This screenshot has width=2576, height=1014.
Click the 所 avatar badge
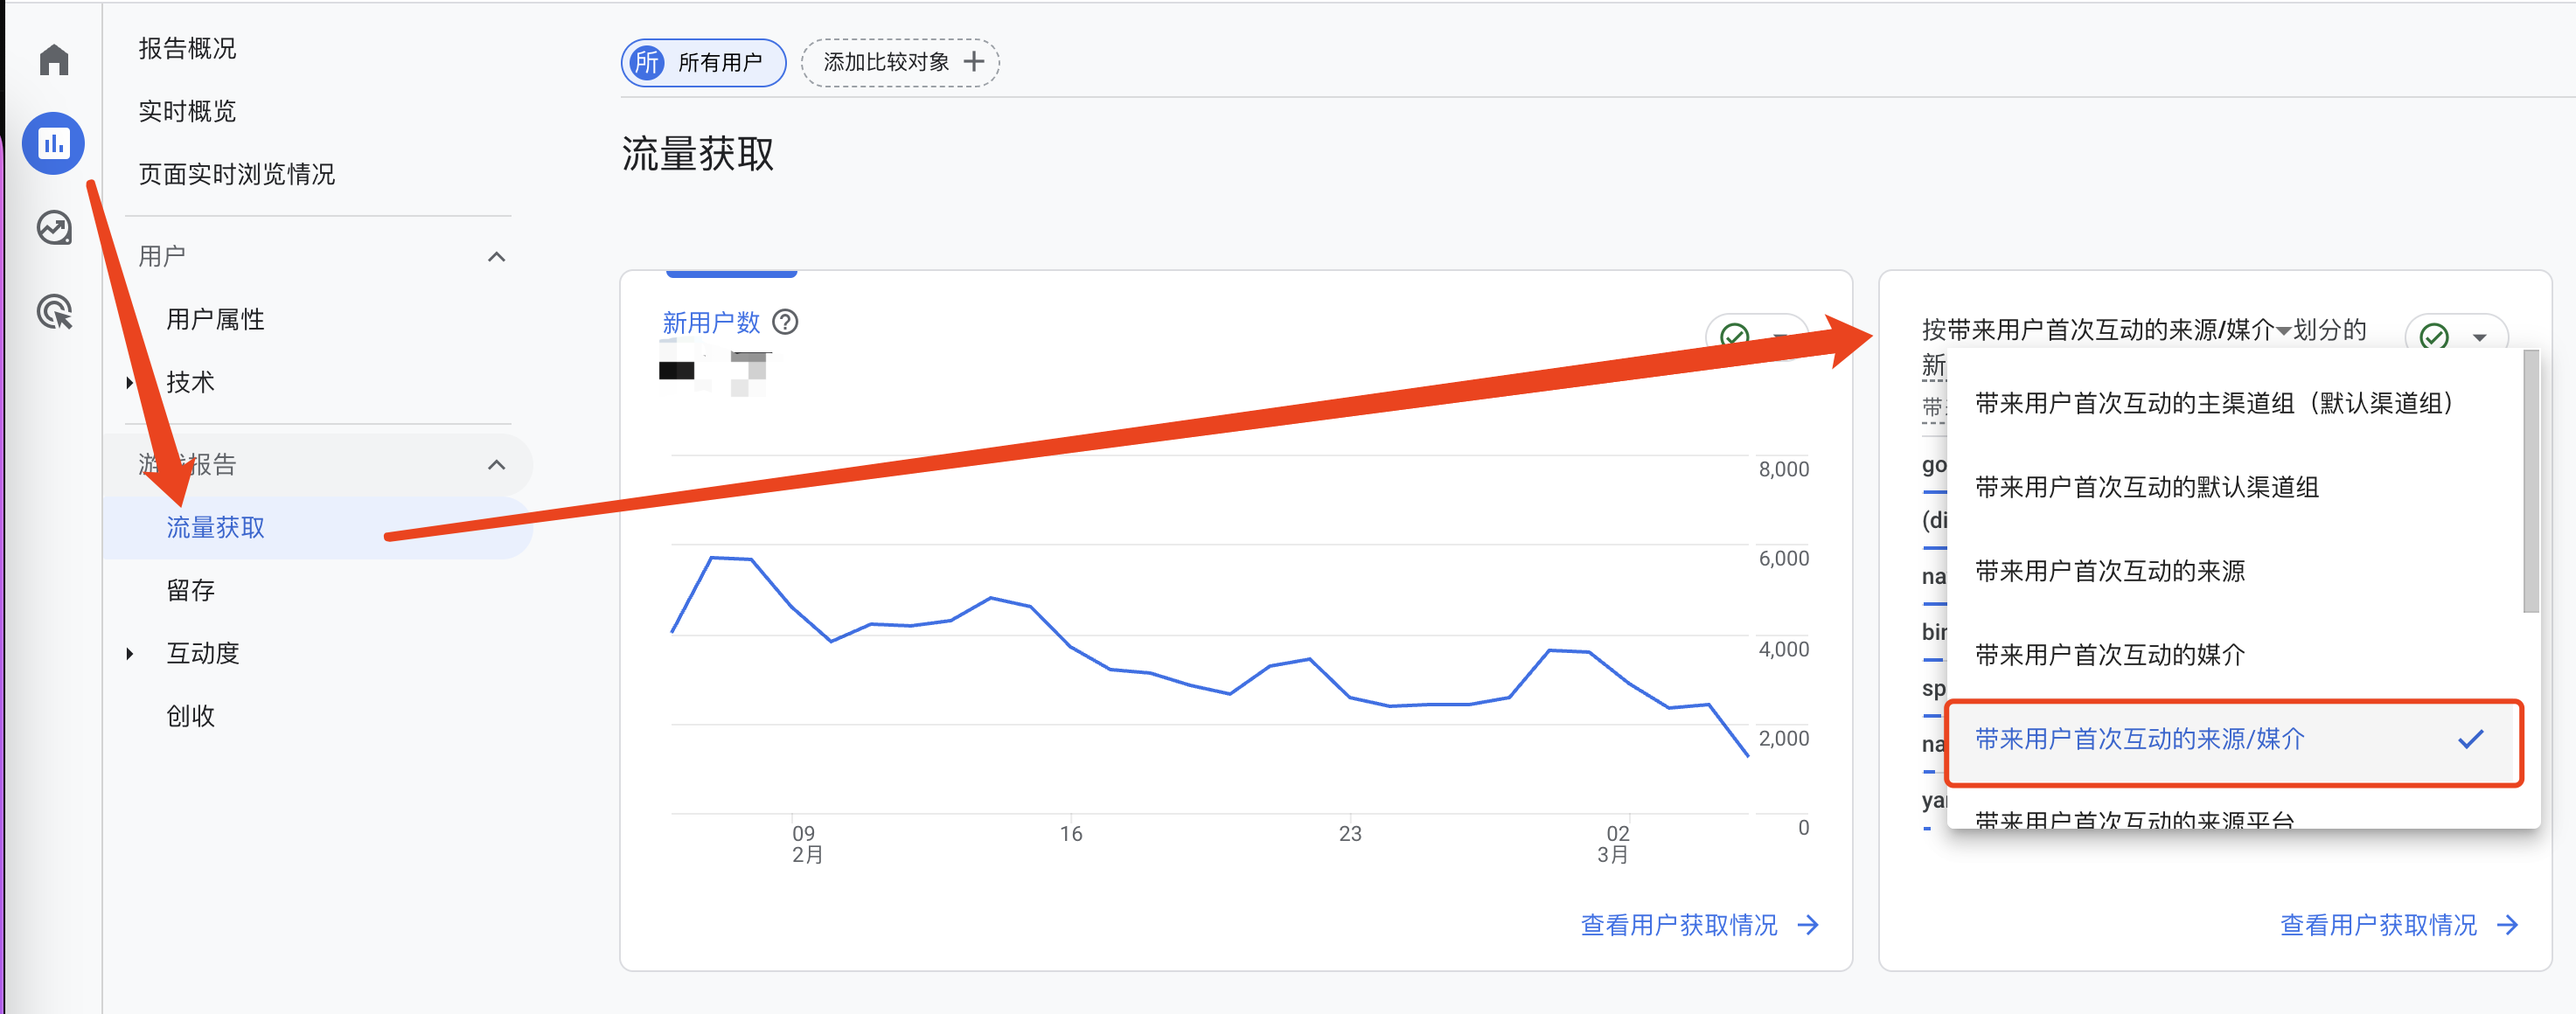[647, 63]
